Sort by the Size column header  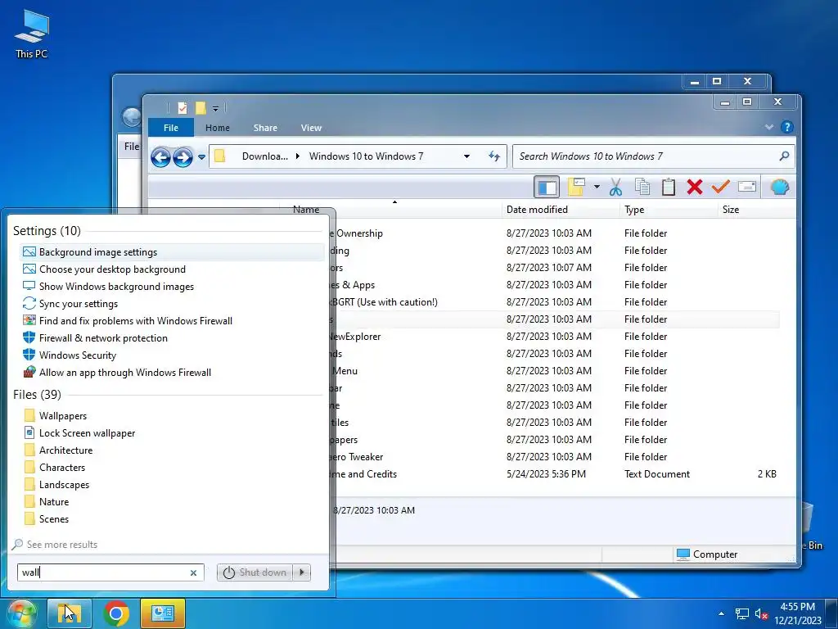[x=731, y=210]
